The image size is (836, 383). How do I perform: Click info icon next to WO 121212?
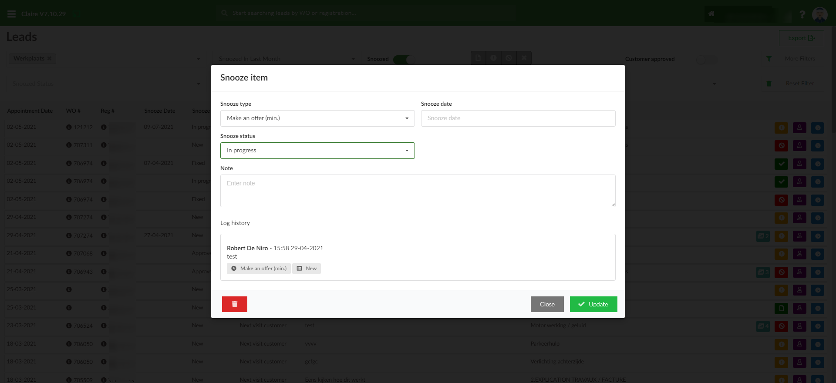69,128
